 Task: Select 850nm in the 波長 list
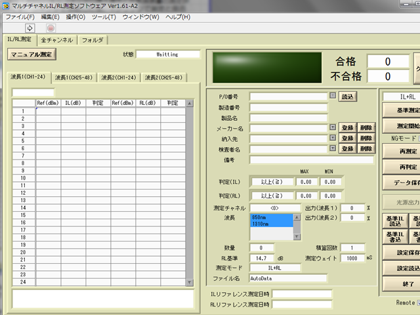click(272, 217)
